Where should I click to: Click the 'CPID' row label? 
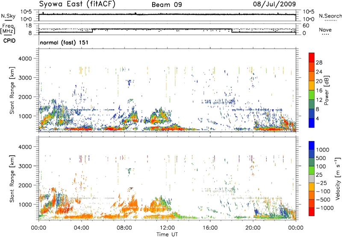point(9,41)
